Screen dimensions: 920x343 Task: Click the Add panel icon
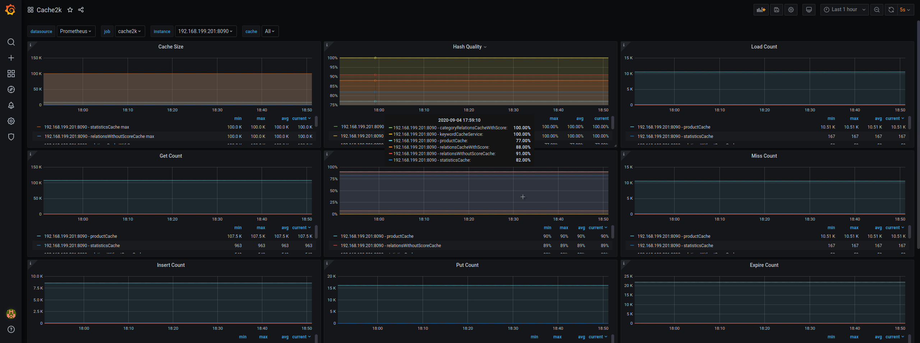pyautogui.click(x=761, y=10)
